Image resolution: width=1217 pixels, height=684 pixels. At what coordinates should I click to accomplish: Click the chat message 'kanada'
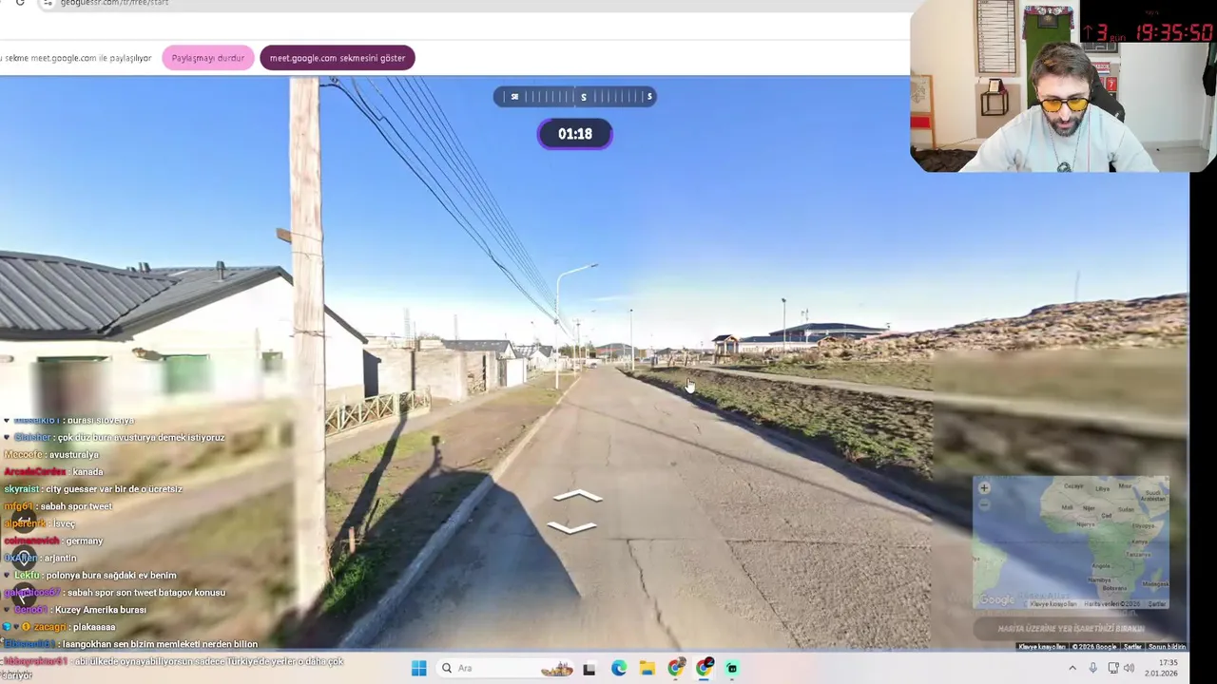tap(87, 471)
